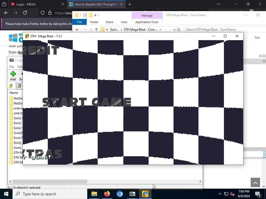Close the How to Disable UAC Prompt tab

coord(121,4)
